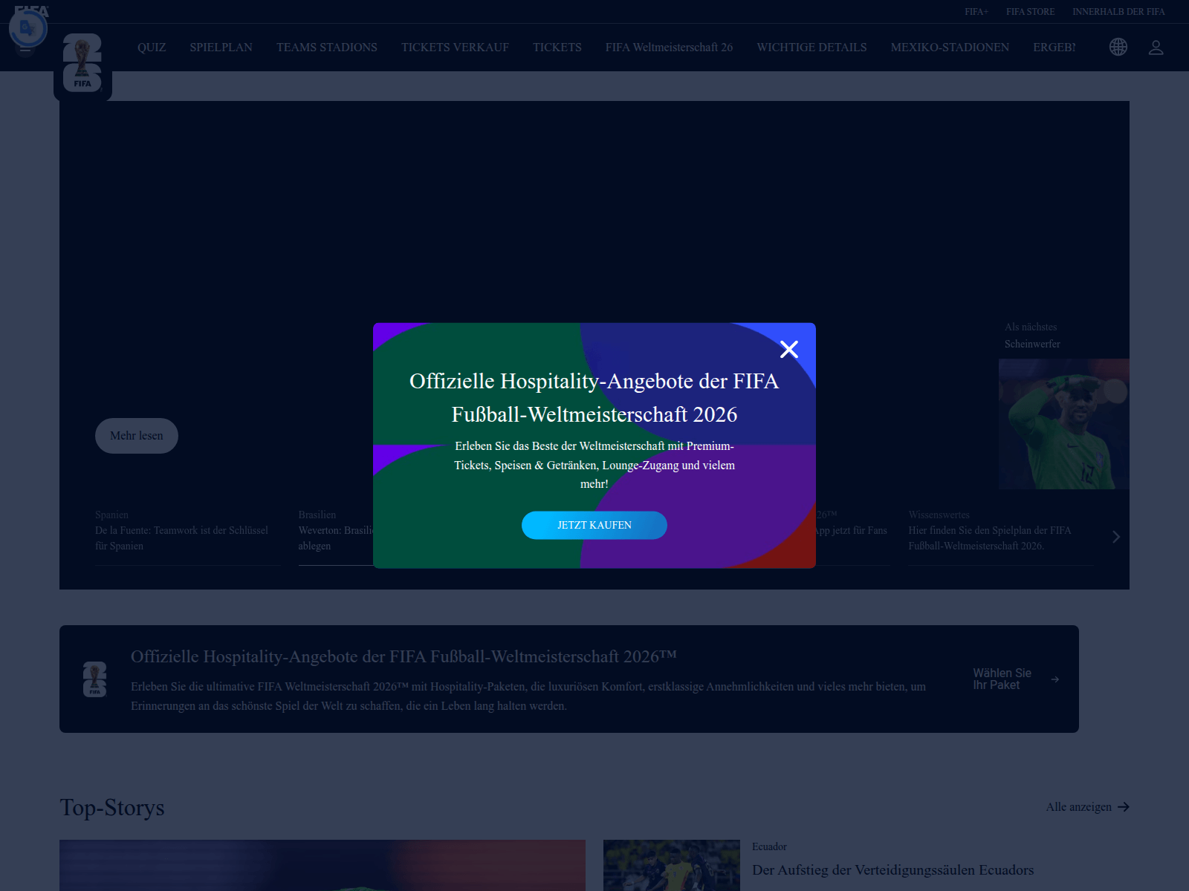Click Alle anzeigen next to Top-Storys
The width and height of the screenshot is (1189, 891).
(1079, 807)
